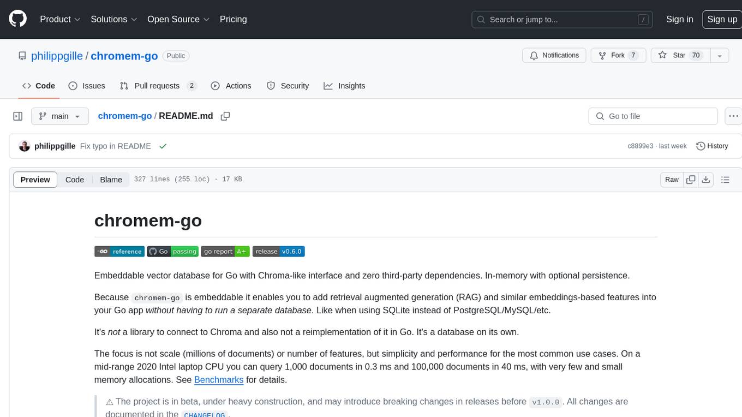
Task: Open philippgille user profile link
Action: point(57,56)
